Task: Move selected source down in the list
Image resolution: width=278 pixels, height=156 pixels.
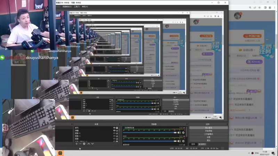Action: click(92, 144)
